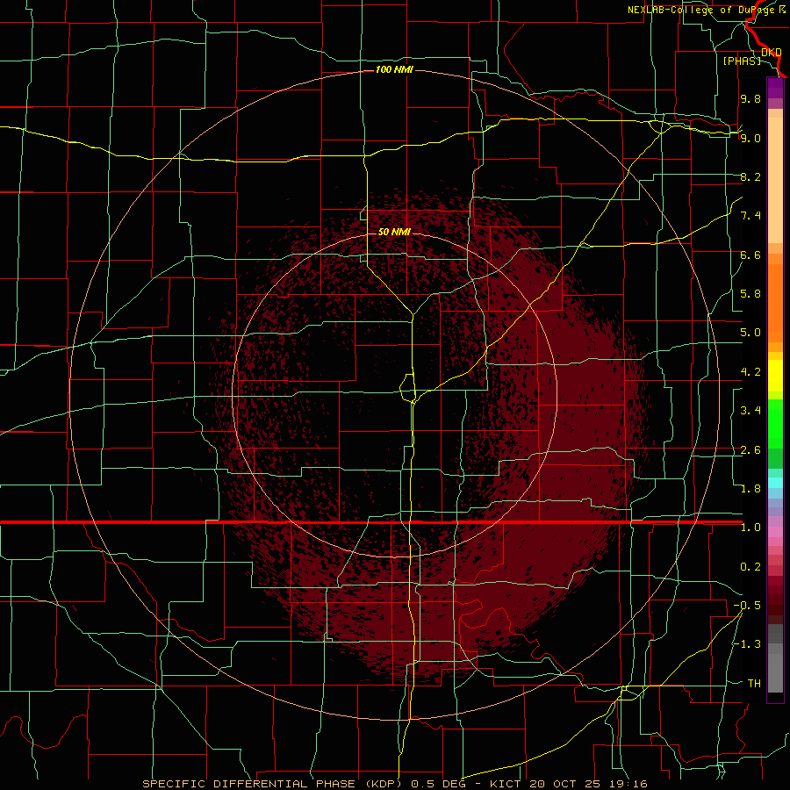The image size is (790, 790).
Task: Click the Specific Differential Phase caption text
Action: point(394,784)
